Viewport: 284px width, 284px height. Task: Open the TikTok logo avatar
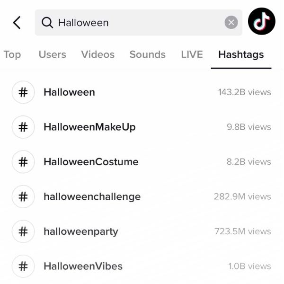tap(262, 21)
